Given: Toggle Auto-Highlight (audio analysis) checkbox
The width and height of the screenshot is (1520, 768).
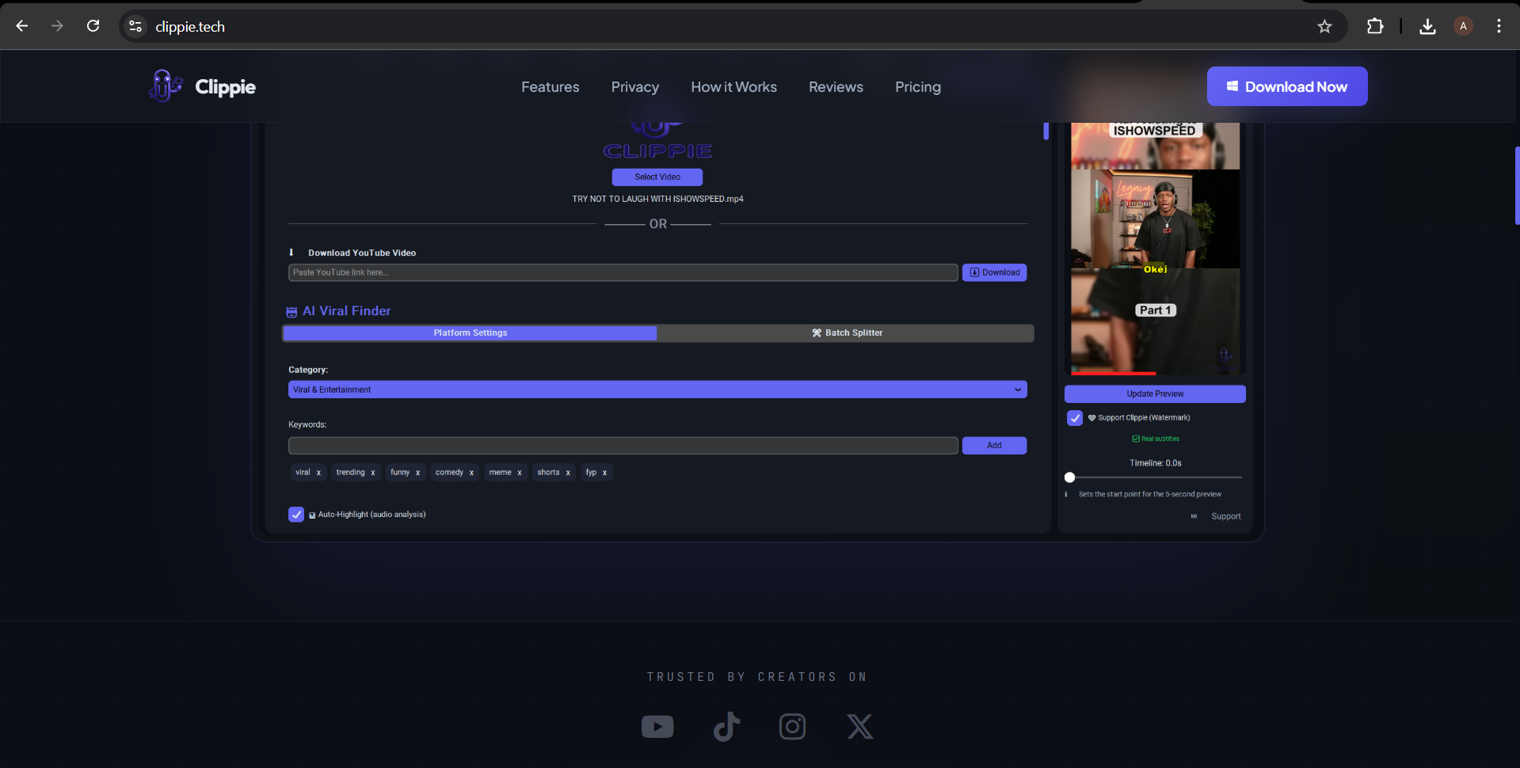Looking at the screenshot, I should [296, 515].
